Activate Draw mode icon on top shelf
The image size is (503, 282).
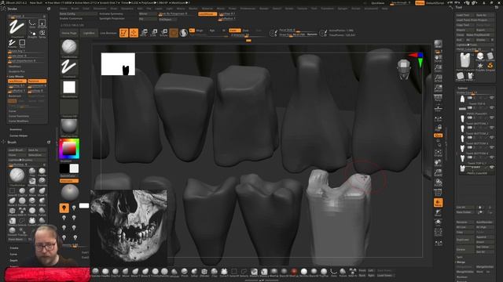134,33
